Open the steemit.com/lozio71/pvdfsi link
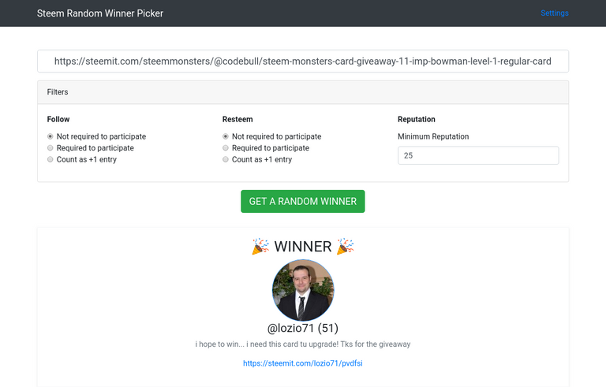 (x=303, y=363)
